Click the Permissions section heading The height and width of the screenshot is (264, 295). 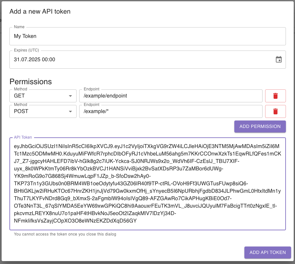pyautogui.click(x=31, y=82)
